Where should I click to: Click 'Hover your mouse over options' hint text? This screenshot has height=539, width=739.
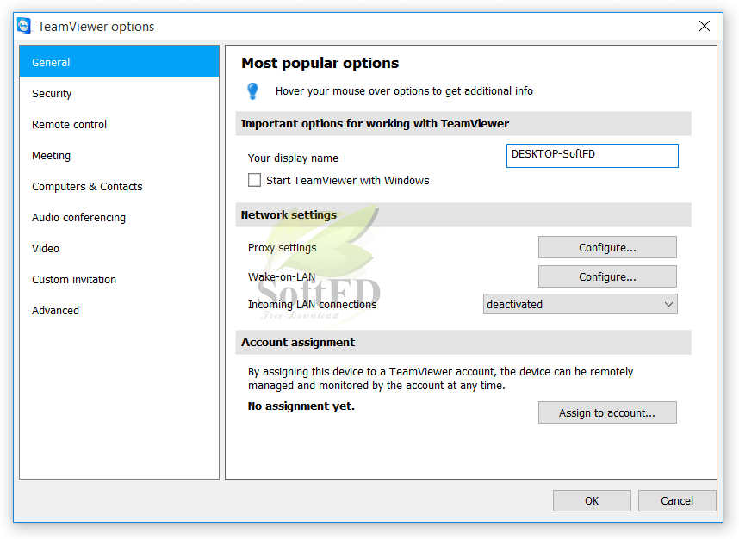tap(404, 91)
